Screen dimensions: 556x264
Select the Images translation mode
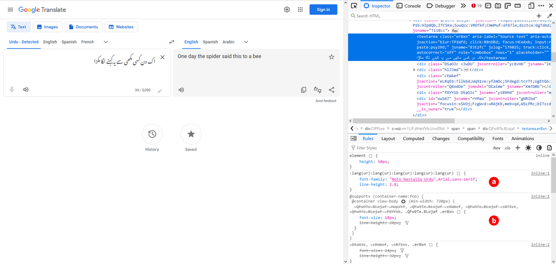[47, 27]
